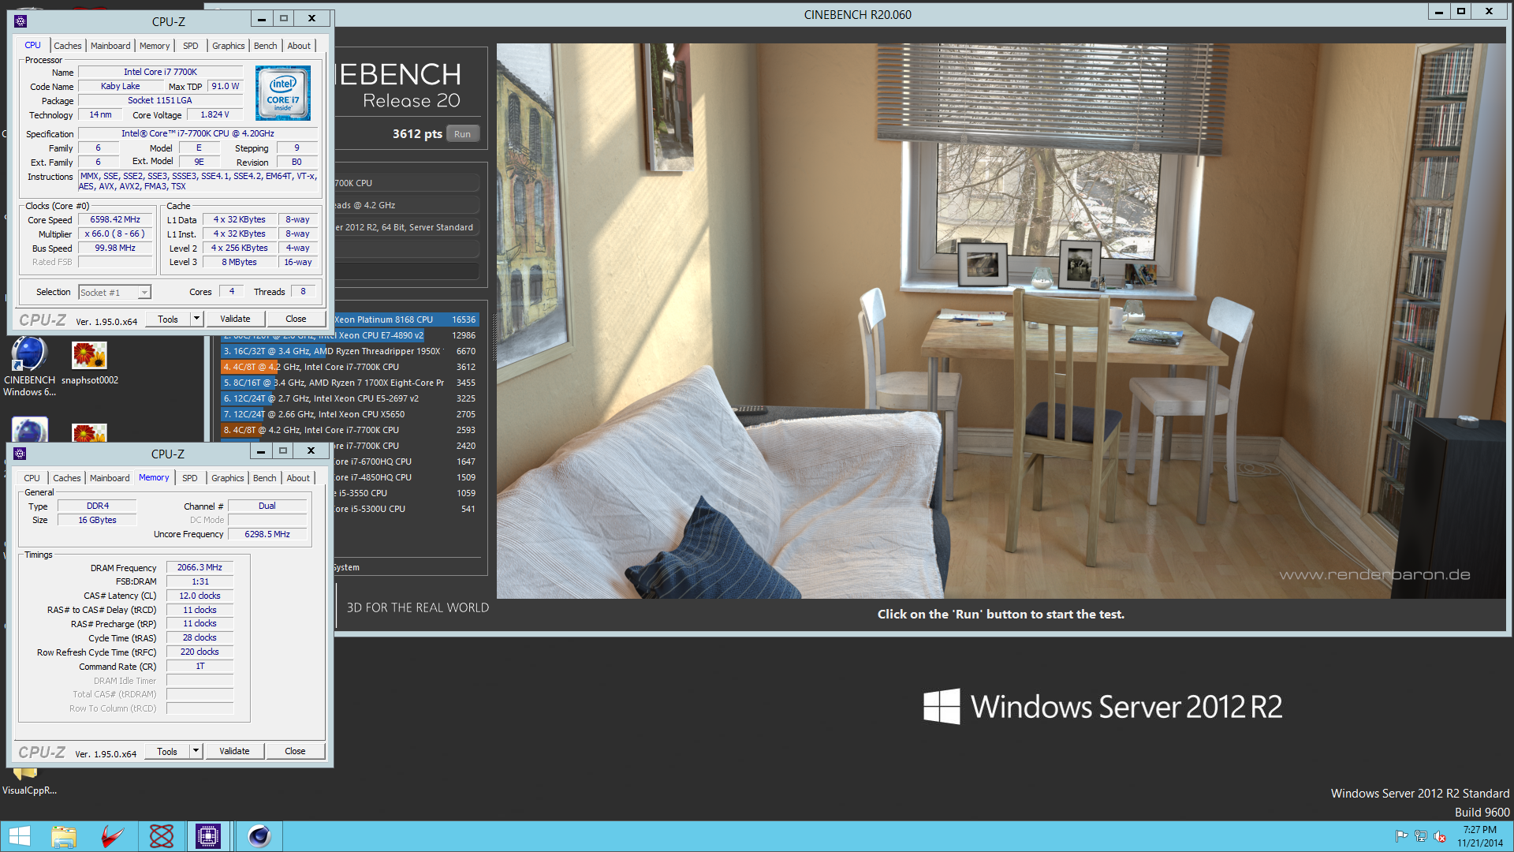Open Graphics tab in top CPU-Z window
The image size is (1514, 852).
click(x=229, y=46)
